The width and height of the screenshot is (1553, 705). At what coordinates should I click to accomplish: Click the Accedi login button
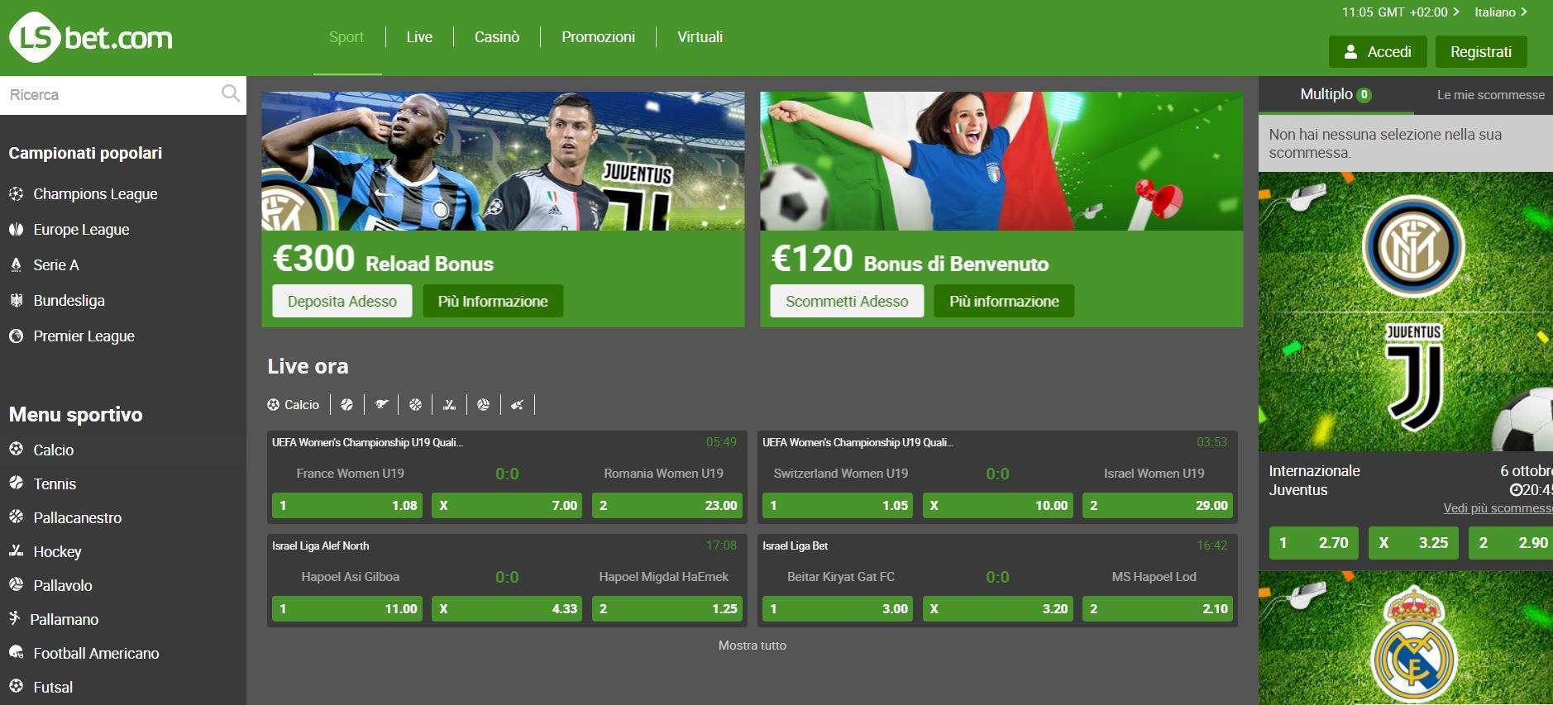1378,52
